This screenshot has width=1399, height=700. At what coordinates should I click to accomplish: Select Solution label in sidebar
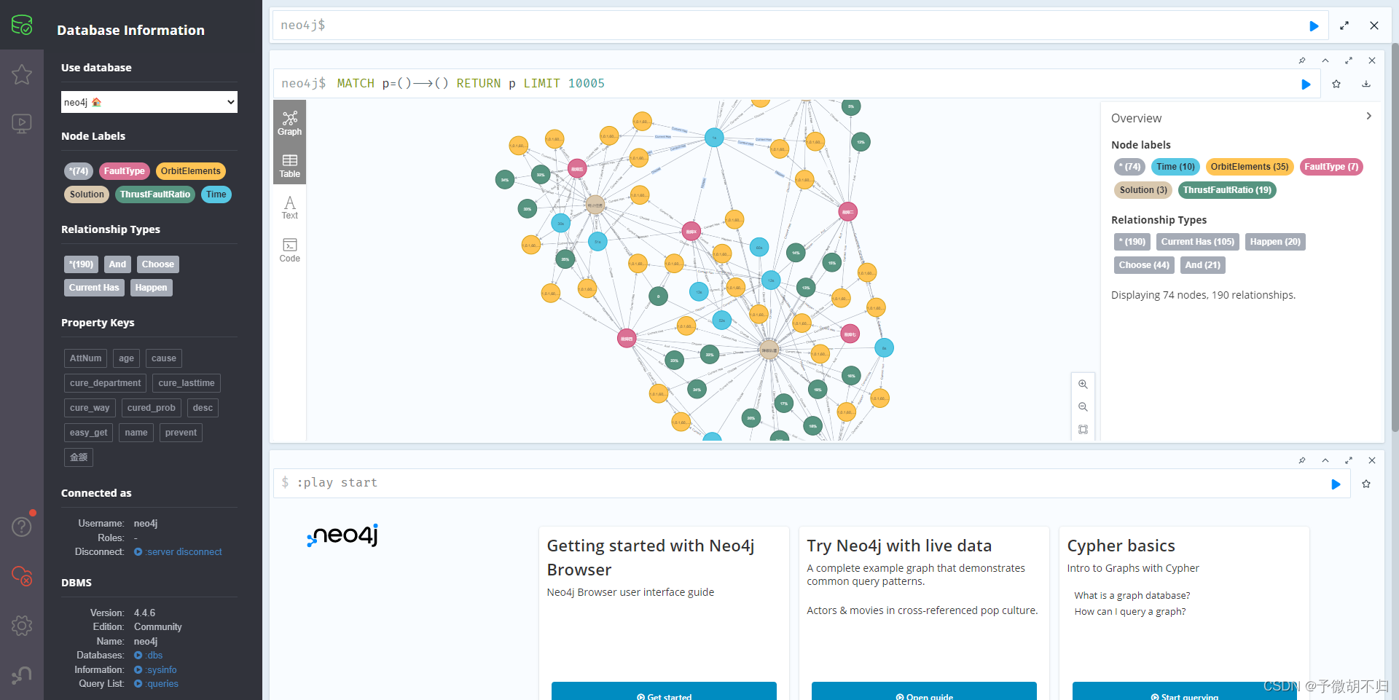coord(87,194)
